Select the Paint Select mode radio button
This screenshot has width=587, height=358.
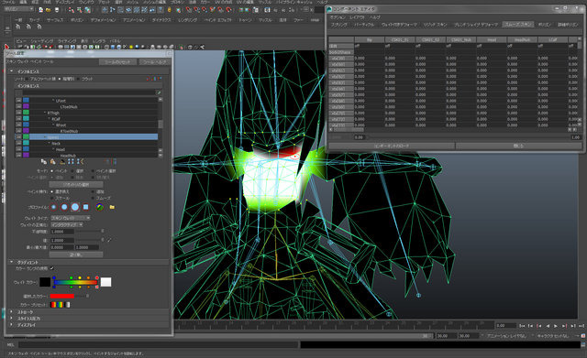click(x=93, y=171)
